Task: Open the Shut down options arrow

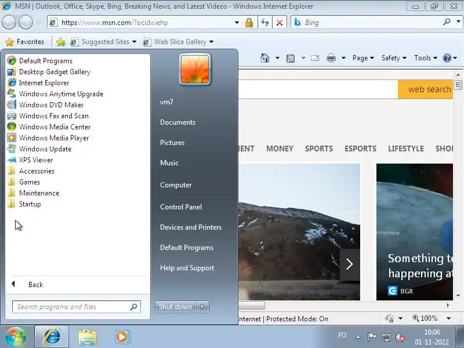Action: point(202,307)
